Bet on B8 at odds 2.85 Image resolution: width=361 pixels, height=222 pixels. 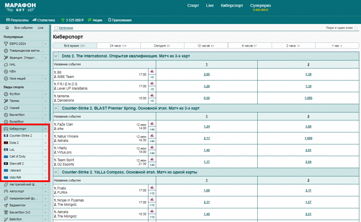tap(207, 74)
